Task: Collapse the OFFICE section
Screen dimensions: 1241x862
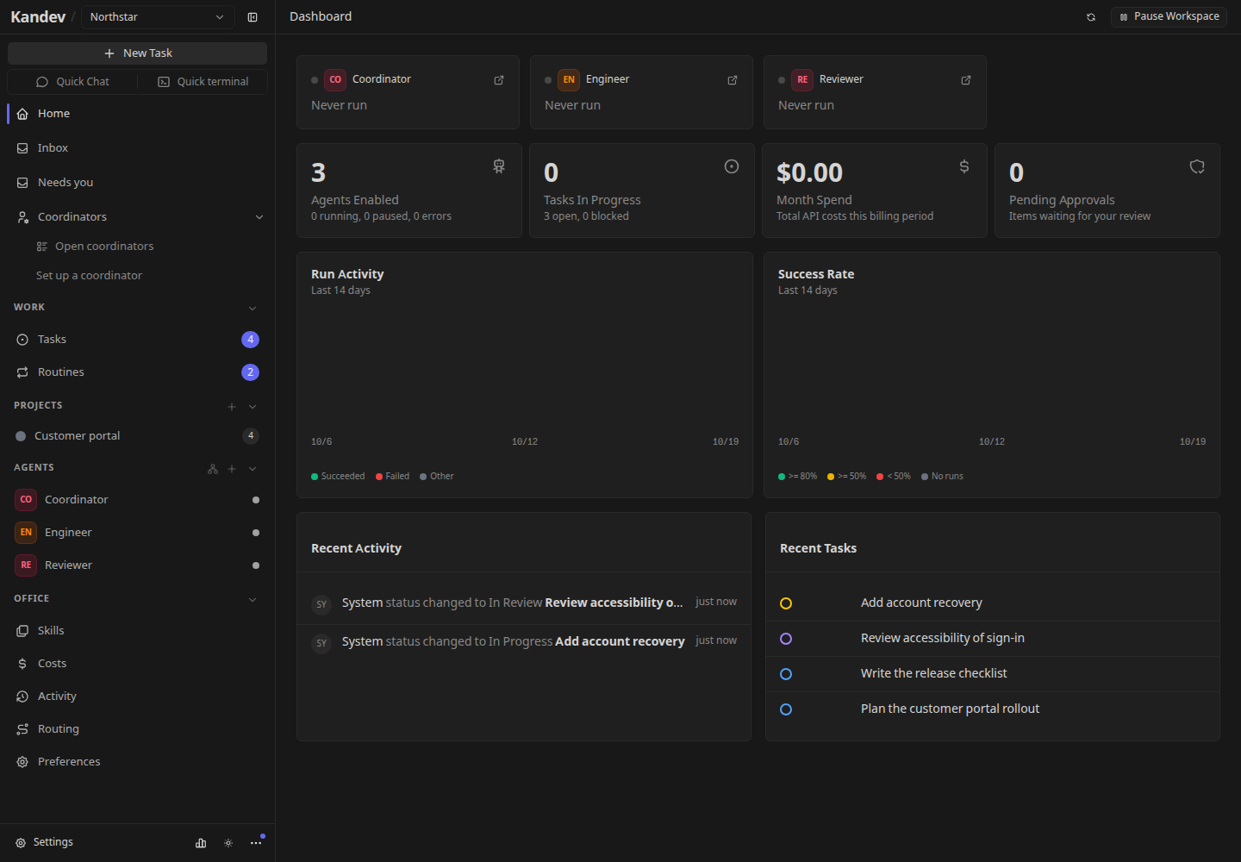Action: [253, 600]
